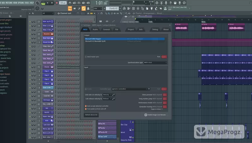Open the OPTIONS menu
The height and width of the screenshot is (143, 252).
pos(21,3)
